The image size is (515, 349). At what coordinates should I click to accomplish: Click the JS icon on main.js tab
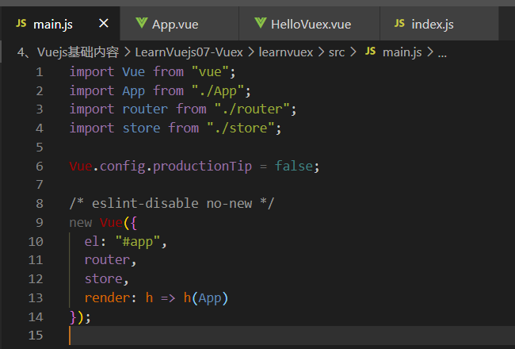point(21,23)
